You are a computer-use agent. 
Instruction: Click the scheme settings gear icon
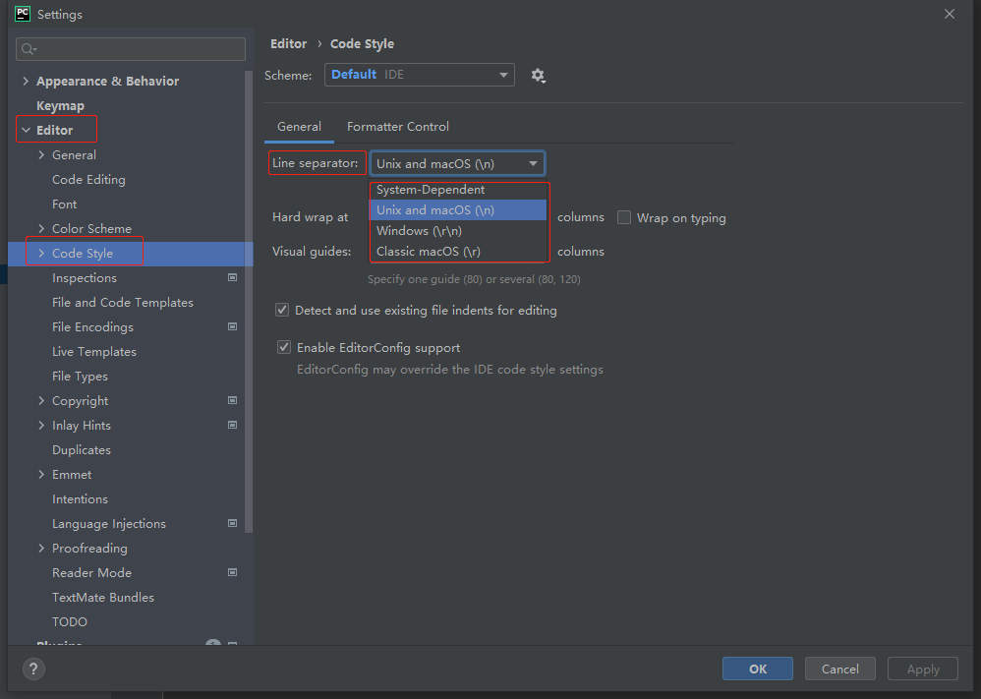(x=538, y=76)
